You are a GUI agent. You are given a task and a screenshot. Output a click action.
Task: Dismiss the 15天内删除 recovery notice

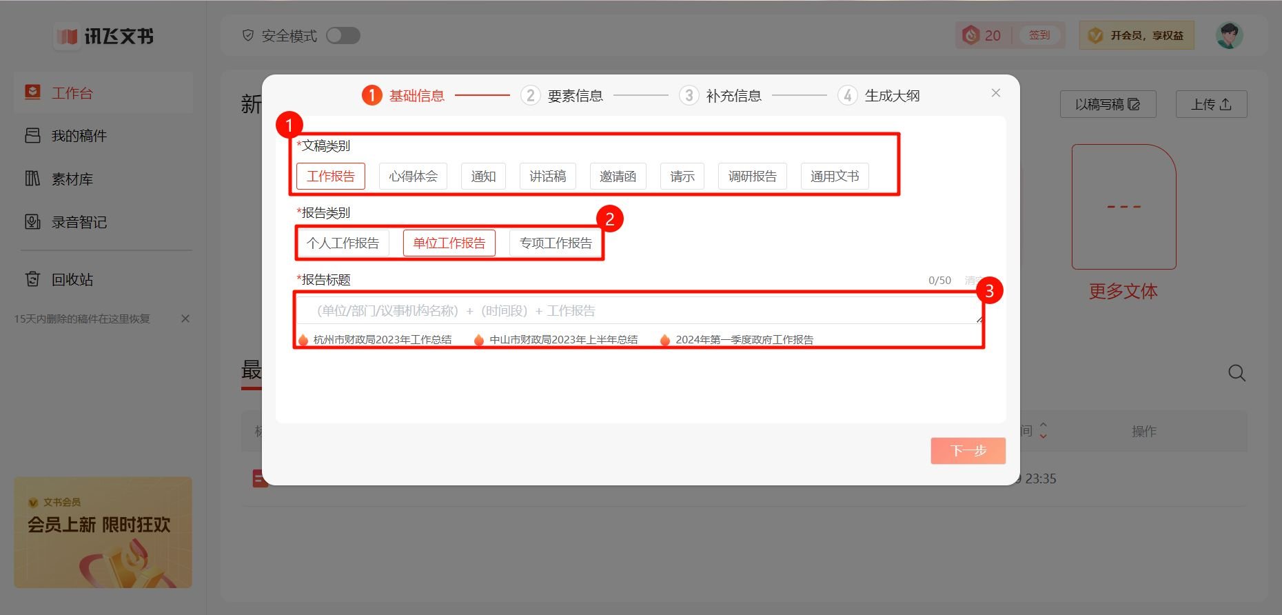click(185, 319)
